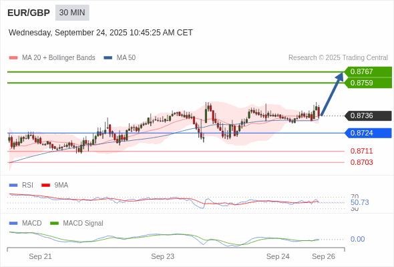Click the EUR/GBP pair title
This screenshot has height=267, width=394.
[x=29, y=13]
